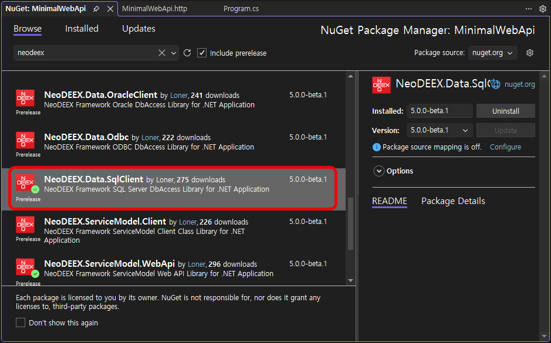
Task: Select NeoDEEX.Data.SqlClient package title
Action: [x=93, y=179]
